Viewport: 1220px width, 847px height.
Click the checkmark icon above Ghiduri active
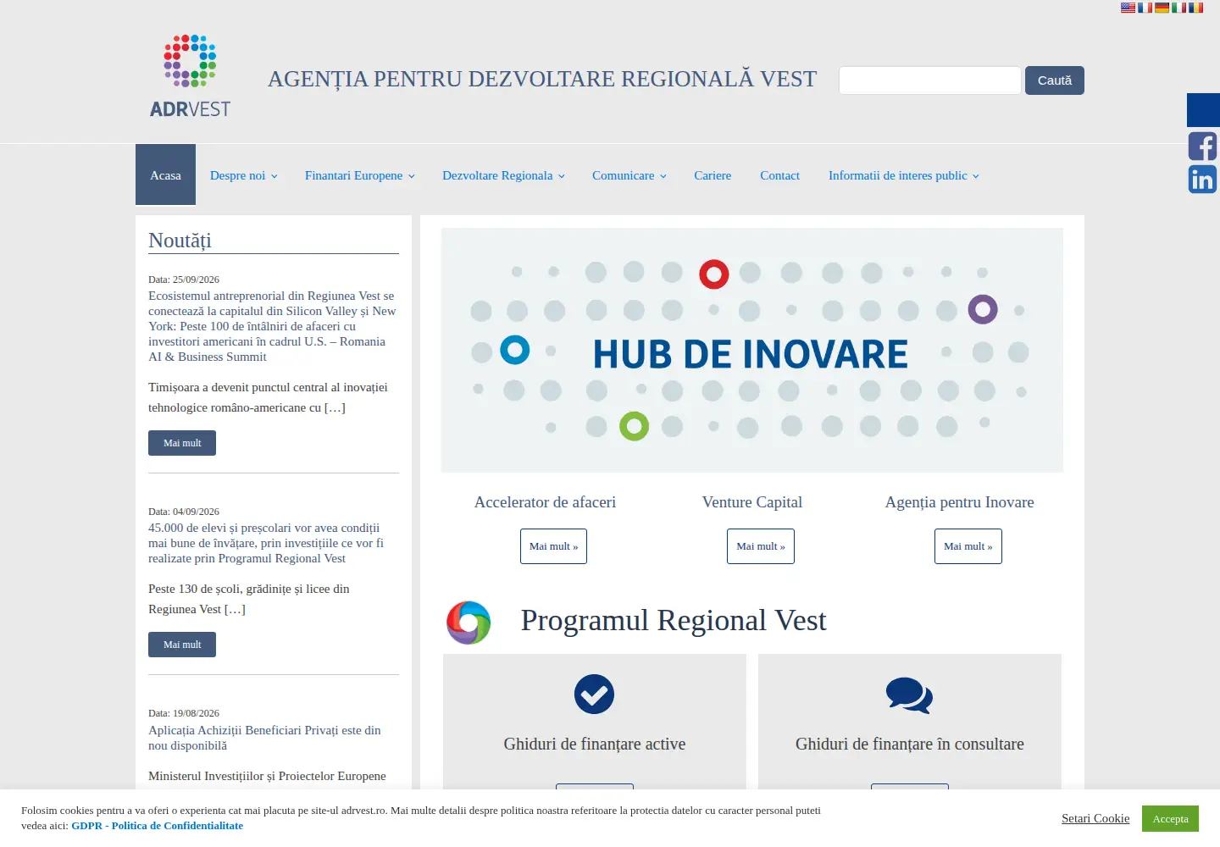594,695
